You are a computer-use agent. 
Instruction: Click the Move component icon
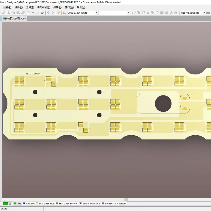(x=33, y=13)
